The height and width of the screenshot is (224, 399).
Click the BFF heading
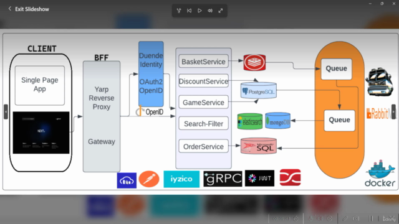pyautogui.click(x=101, y=58)
